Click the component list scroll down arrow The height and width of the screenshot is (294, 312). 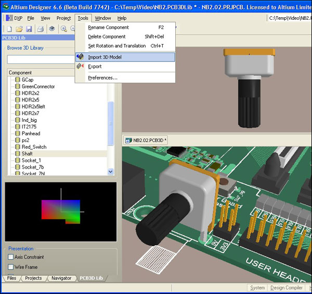tap(111, 172)
